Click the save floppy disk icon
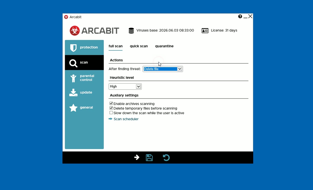Viewport: 313px width, 190px height. [x=149, y=158]
